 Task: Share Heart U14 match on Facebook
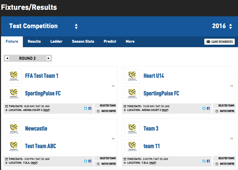tap(208, 108)
